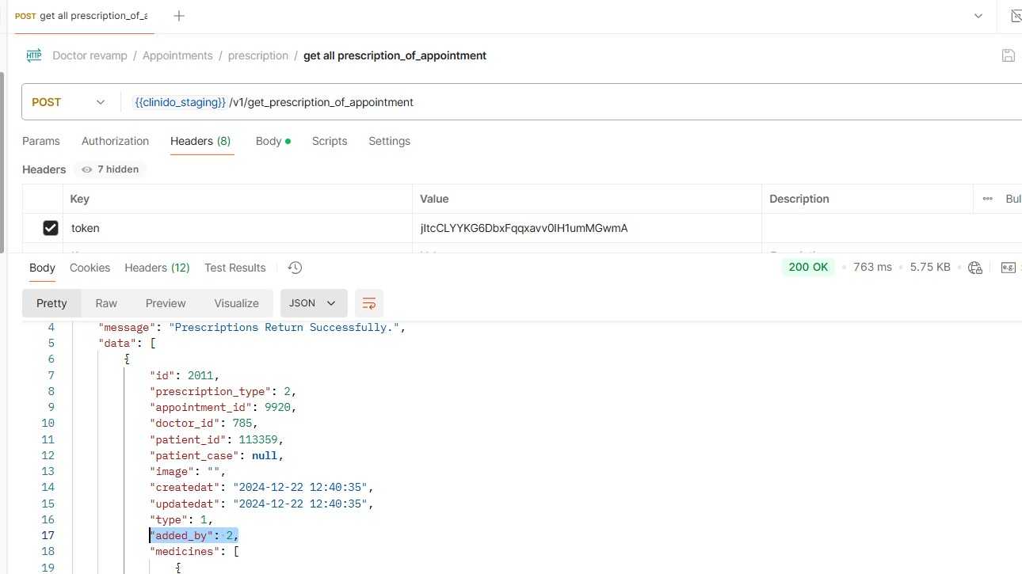This screenshot has height=574, width=1022.
Task: Click the response history clock icon
Action: (x=295, y=268)
